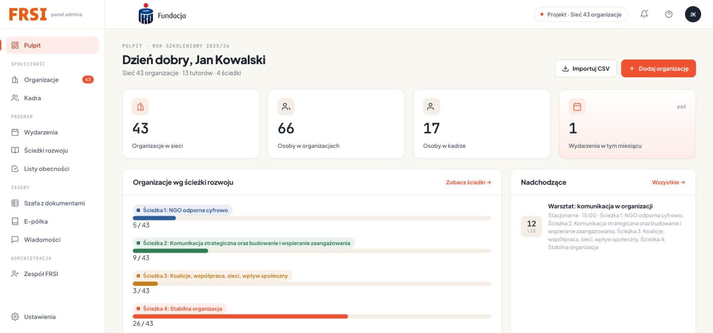The height and width of the screenshot is (333, 713).
Task: Click the E-półka tablet icon
Action: 15,222
